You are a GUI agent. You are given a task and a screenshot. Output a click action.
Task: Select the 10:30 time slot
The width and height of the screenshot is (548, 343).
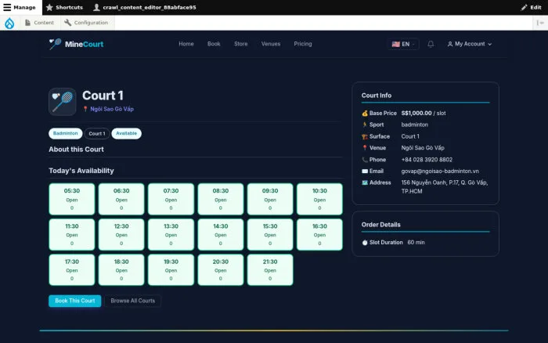pos(319,199)
